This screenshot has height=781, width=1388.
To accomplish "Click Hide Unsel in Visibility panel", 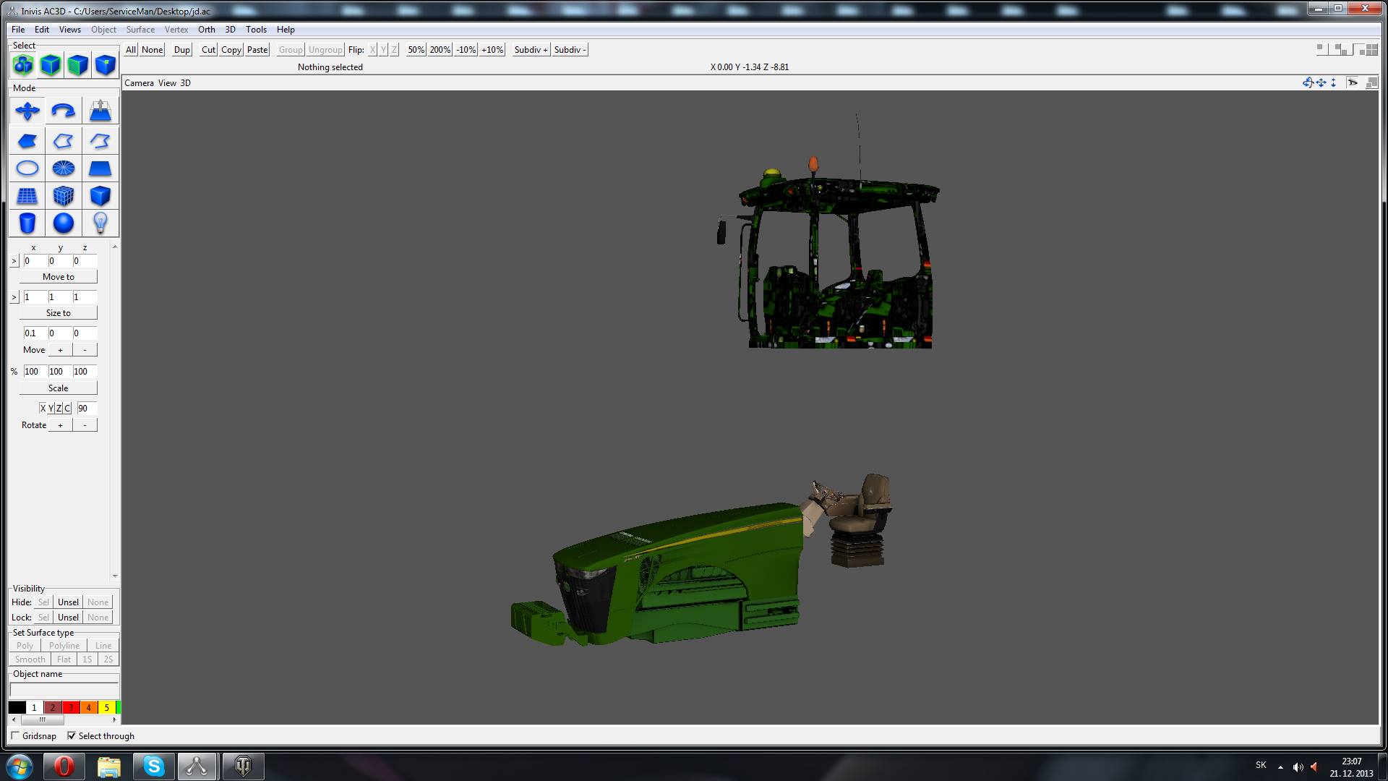I will pos(69,602).
